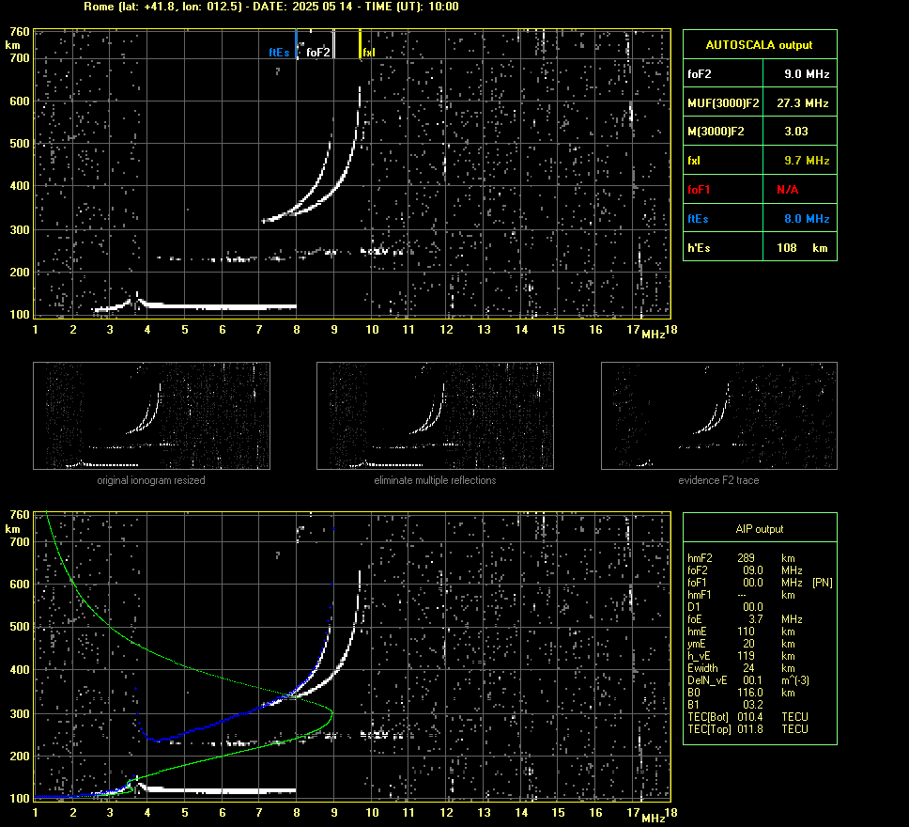The height and width of the screenshot is (827, 909).
Task: Click the 116.0 B0 value
Action: point(750,693)
